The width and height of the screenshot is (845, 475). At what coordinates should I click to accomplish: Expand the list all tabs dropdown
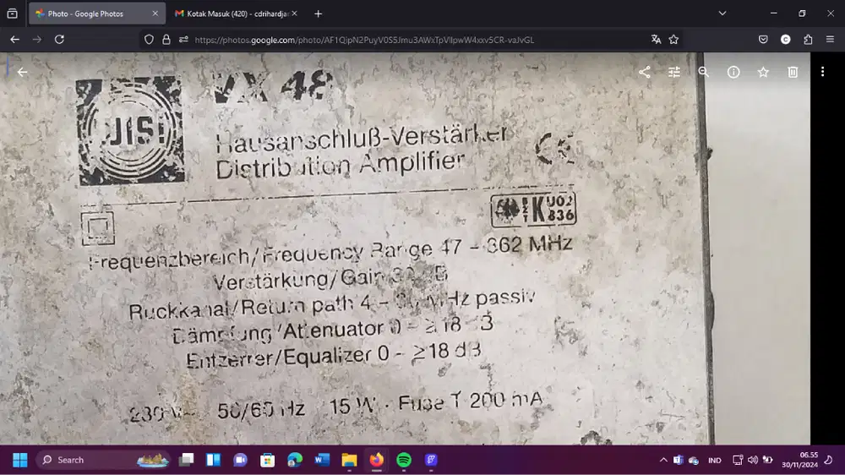pos(722,14)
